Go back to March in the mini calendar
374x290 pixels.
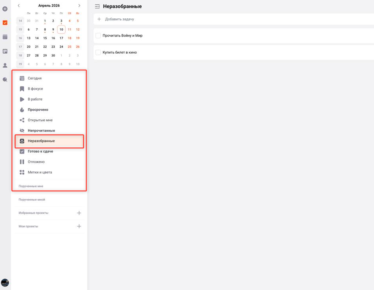[19, 5]
